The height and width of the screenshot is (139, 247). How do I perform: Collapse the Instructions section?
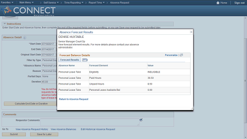pyautogui.click(x=5, y=24)
